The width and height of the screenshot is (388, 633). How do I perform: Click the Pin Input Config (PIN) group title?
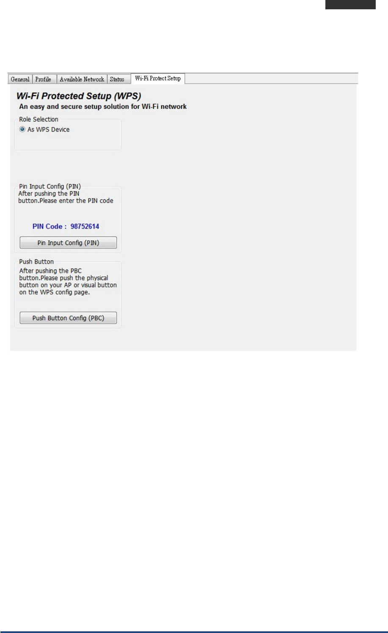tap(50, 186)
